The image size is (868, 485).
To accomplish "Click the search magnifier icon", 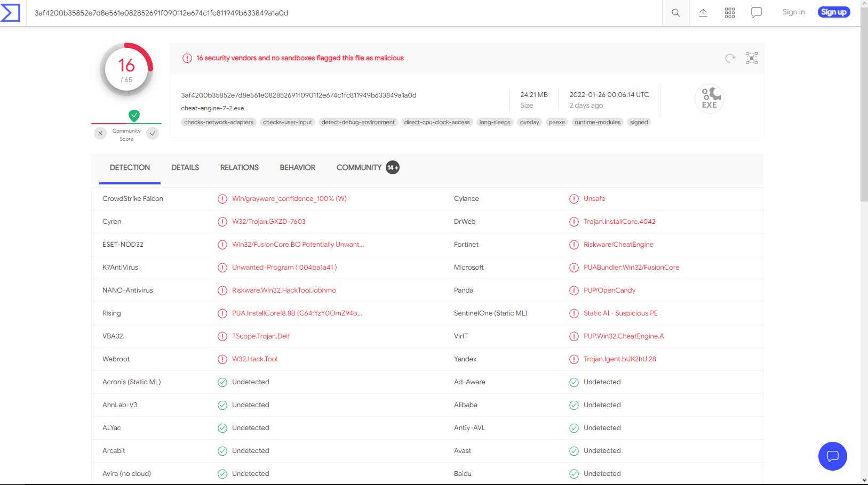I will (675, 13).
